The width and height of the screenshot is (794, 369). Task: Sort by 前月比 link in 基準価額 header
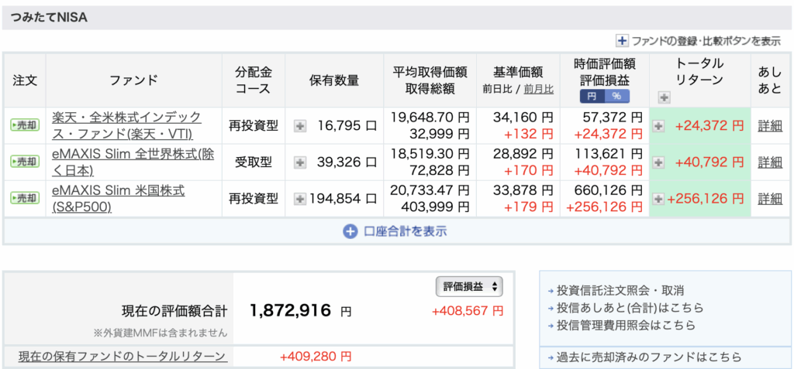click(x=538, y=89)
